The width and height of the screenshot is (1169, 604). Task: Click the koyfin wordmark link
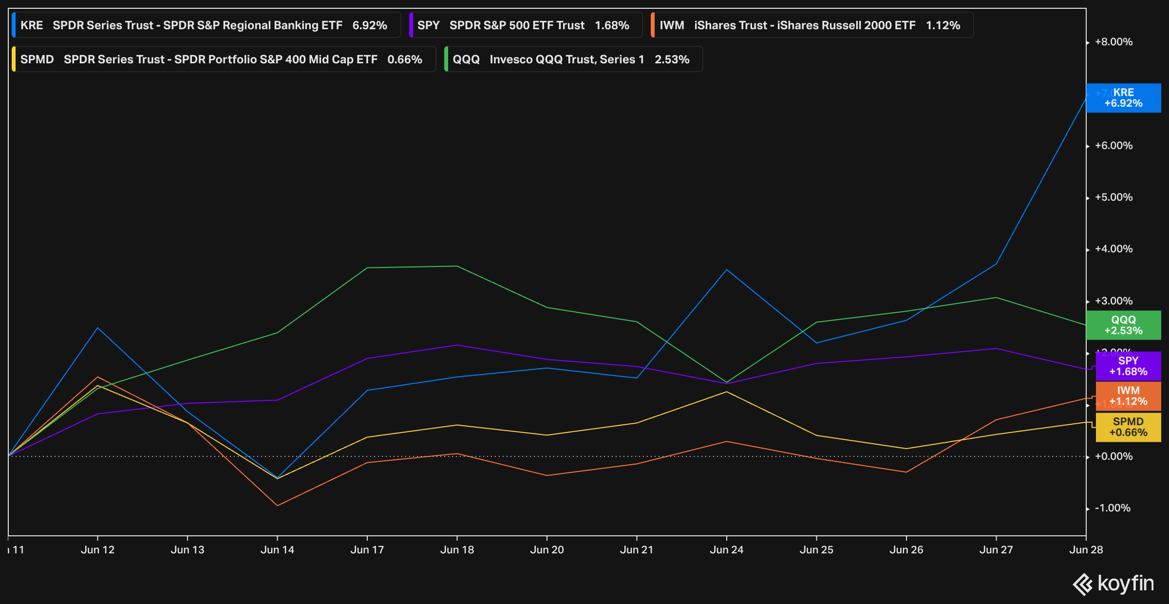tap(1126, 584)
